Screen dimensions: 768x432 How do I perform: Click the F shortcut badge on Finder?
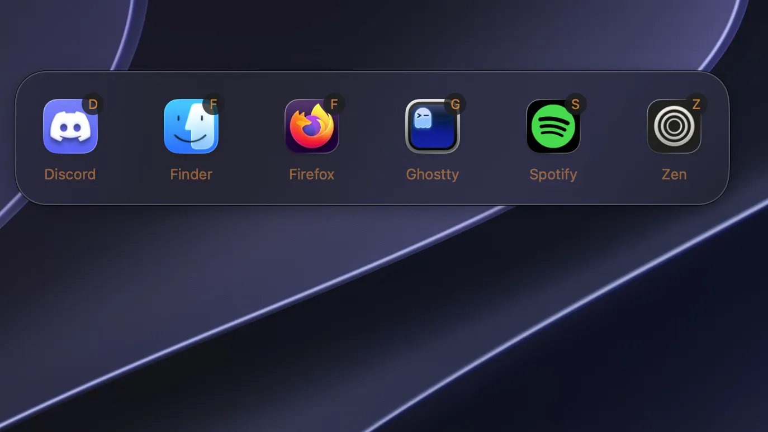[214, 104]
